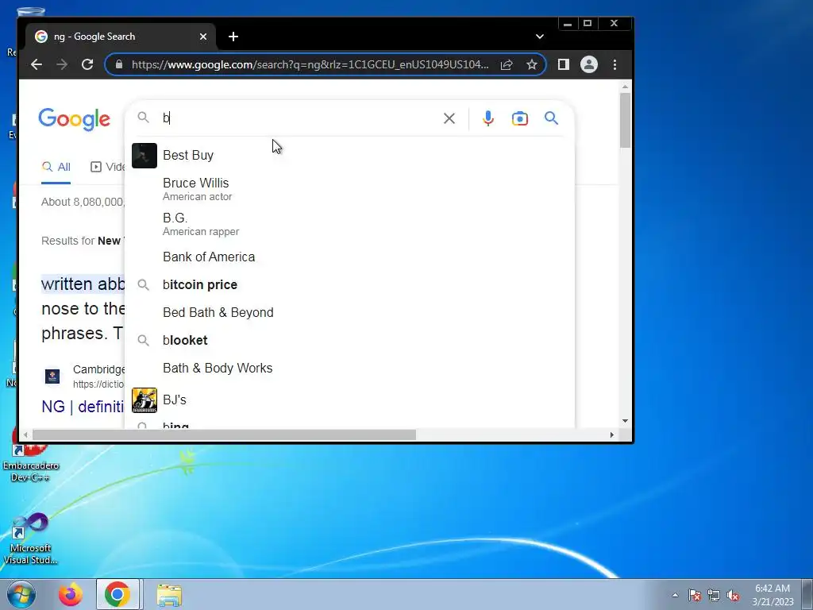Open the Chrome profile avatar
813x610 pixels.
click(589, 64)
